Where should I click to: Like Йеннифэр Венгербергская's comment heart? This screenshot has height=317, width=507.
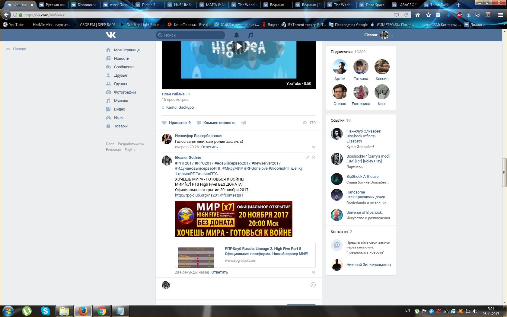click(314, 147)
